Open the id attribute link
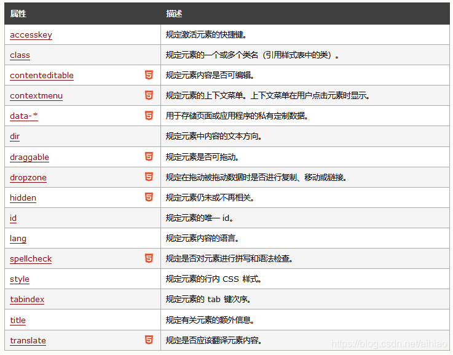This screenshot has width=453, height=355. [x=13, y=218]
